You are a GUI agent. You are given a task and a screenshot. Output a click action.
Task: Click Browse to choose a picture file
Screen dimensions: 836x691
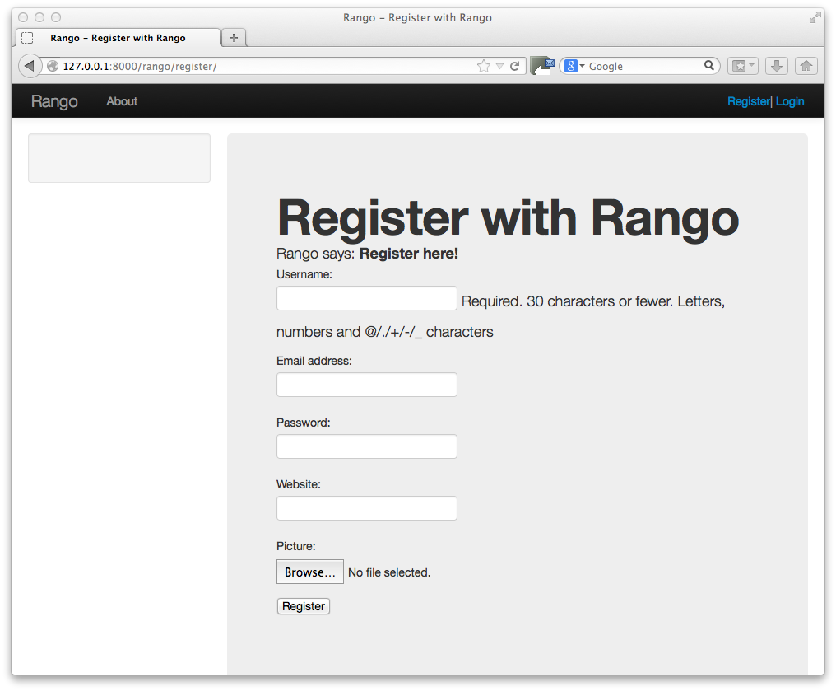[x=309, y=572]
